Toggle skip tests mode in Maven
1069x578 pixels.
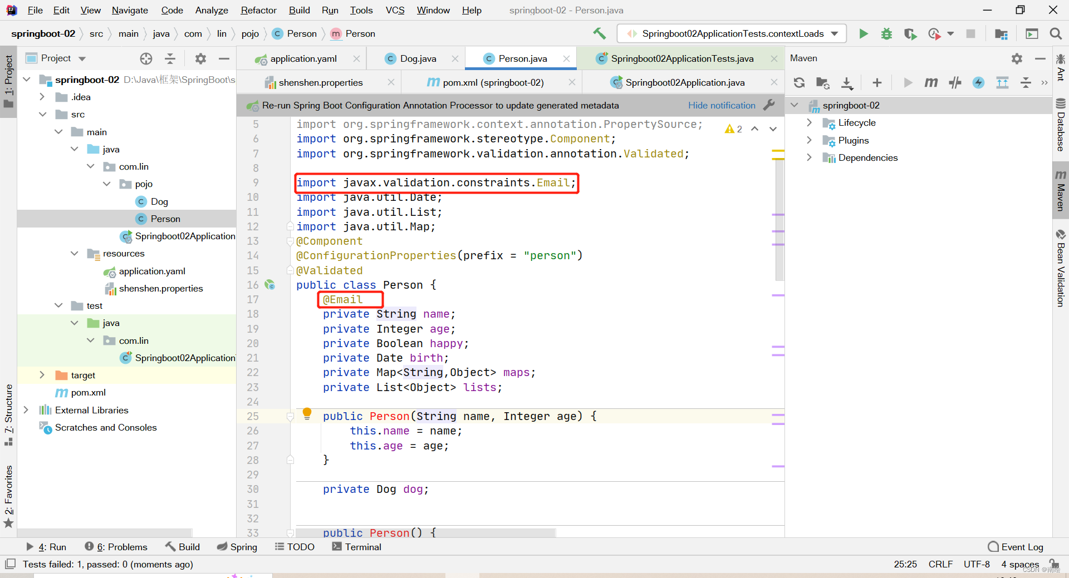(978, 82)
